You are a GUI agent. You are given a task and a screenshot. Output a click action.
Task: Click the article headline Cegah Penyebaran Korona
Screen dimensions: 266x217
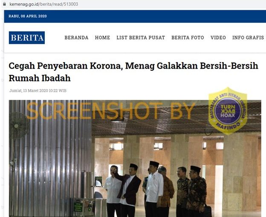pyautogui.click(x=133, y=72)
